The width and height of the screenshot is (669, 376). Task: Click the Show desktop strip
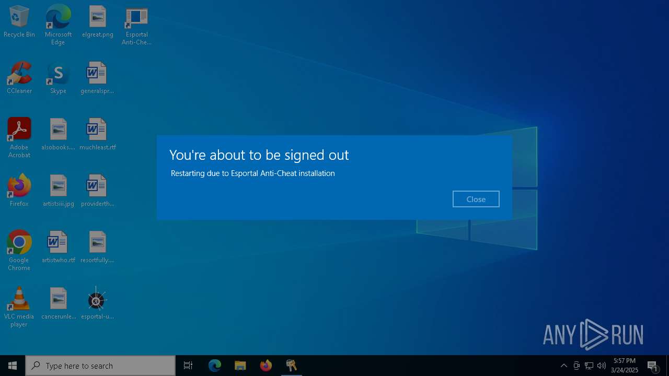(x=667, y=366)
